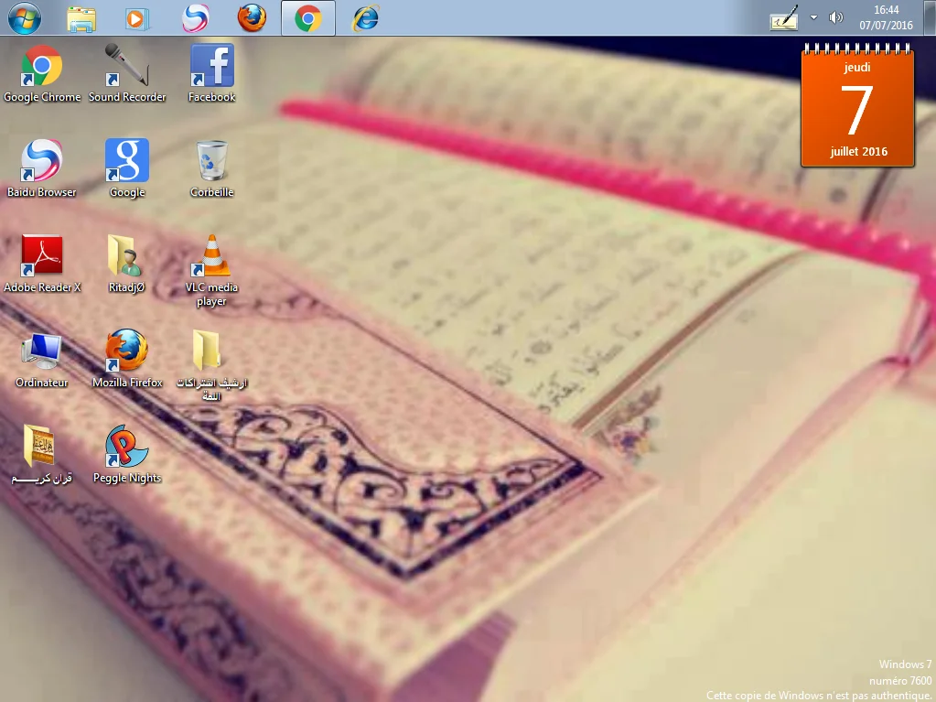This screenshot has width=936, height=702.
Task: Open the volume speaker control in tray
Action: [835, 17]
